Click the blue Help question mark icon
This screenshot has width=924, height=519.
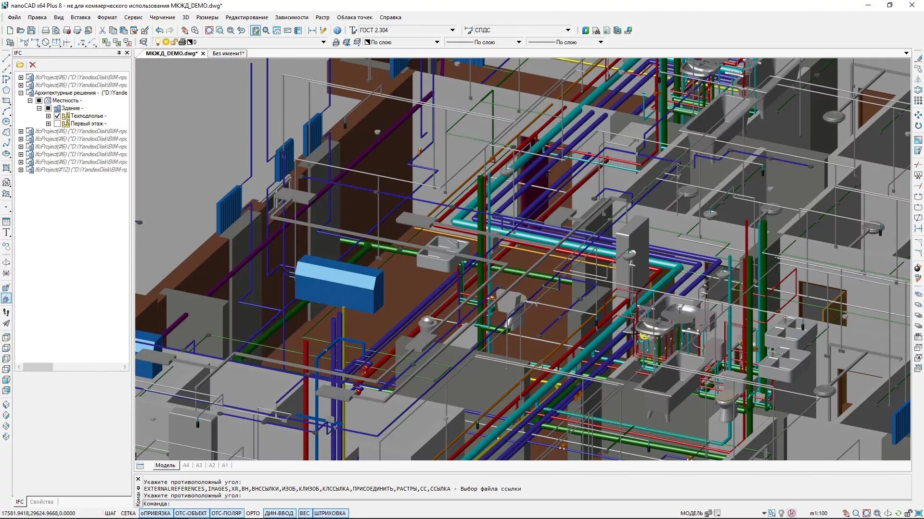tap(337, 30)
